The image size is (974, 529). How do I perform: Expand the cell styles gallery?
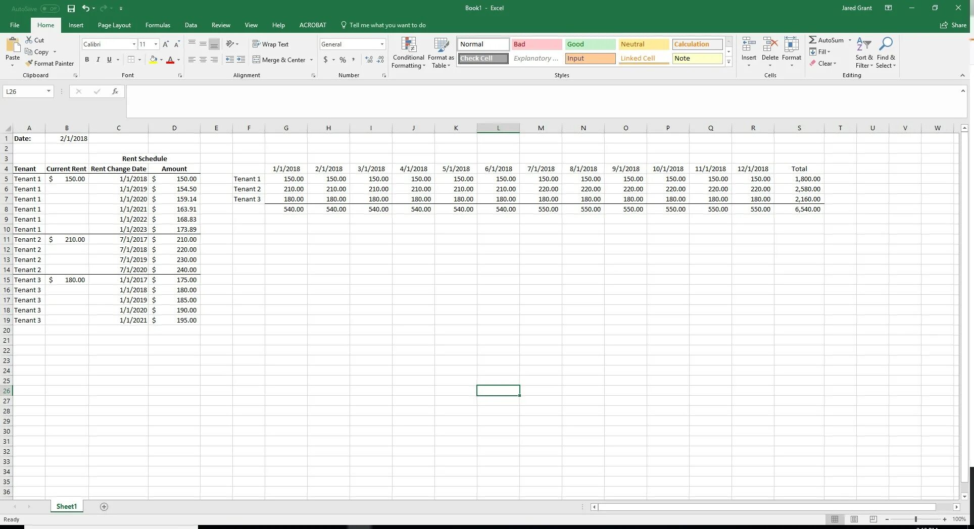click(x=728, y=62)
